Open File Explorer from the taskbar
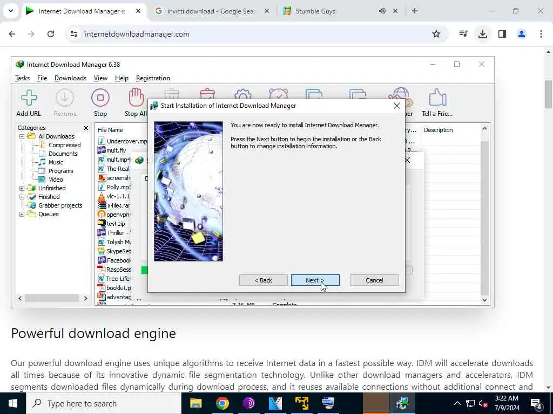This screenshot has width=553, height=414. pos(195,403)
